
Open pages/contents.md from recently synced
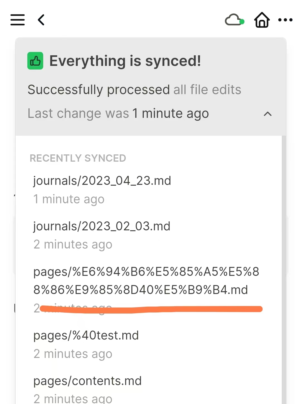87,380
